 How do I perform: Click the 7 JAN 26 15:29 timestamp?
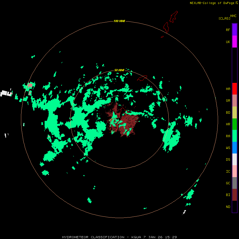(160, 237)
